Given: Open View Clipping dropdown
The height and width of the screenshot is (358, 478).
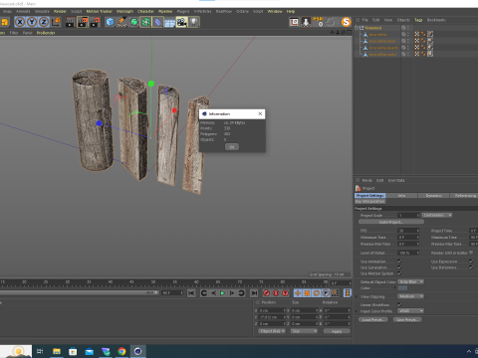Looking at the screenshot, I should coord(411,296).
